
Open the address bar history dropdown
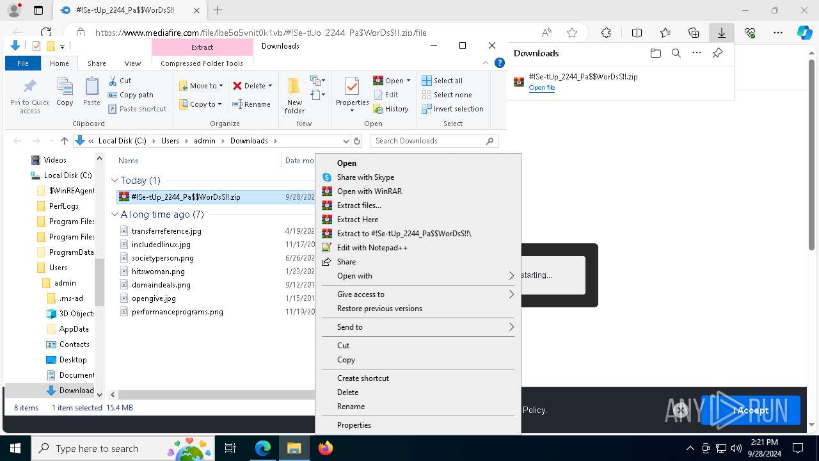[x=346, y=141]
